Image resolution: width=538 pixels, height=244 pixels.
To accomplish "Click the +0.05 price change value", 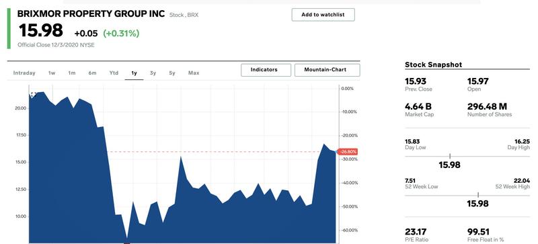I will [x=86, y=34].
